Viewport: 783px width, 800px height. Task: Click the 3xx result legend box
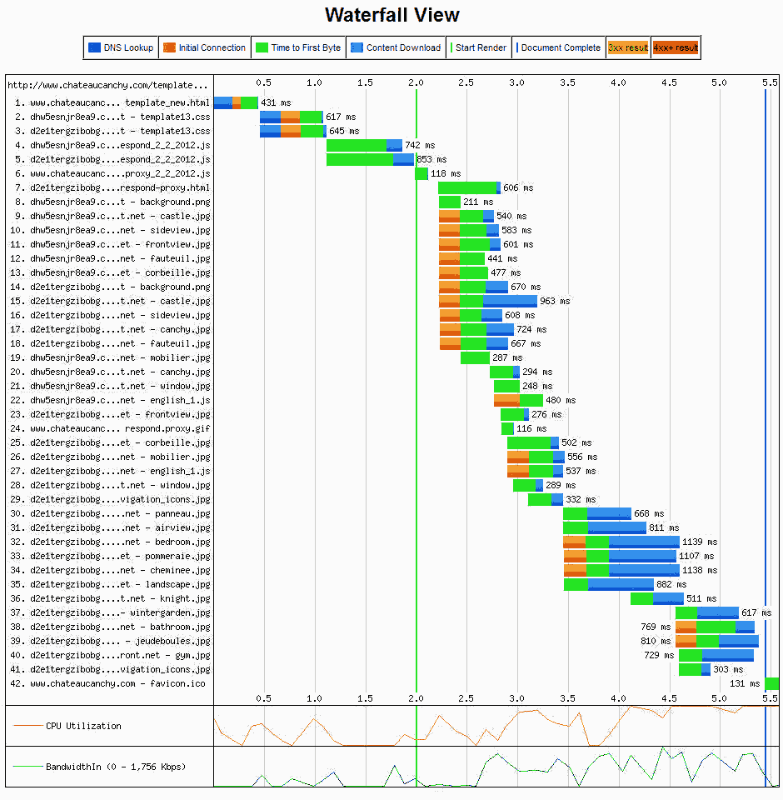[628, 47]
